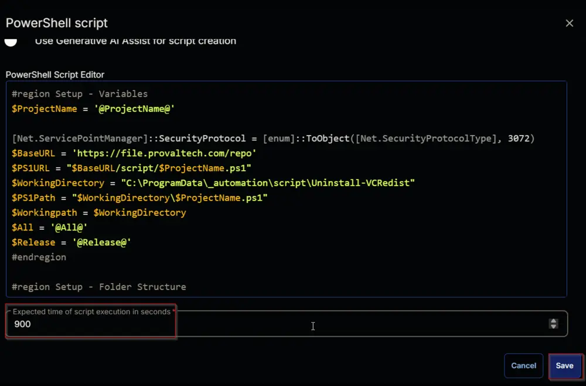Click the $BaseURL line in editor

point(134,153)
